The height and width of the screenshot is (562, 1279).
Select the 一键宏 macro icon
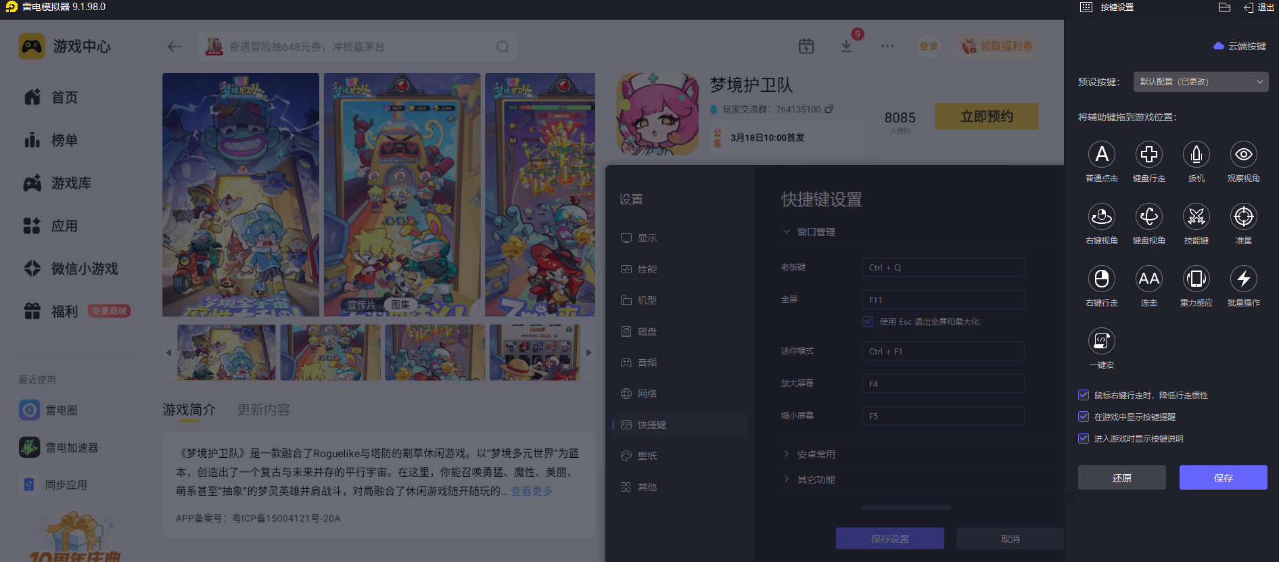(x=1102, y=341)
